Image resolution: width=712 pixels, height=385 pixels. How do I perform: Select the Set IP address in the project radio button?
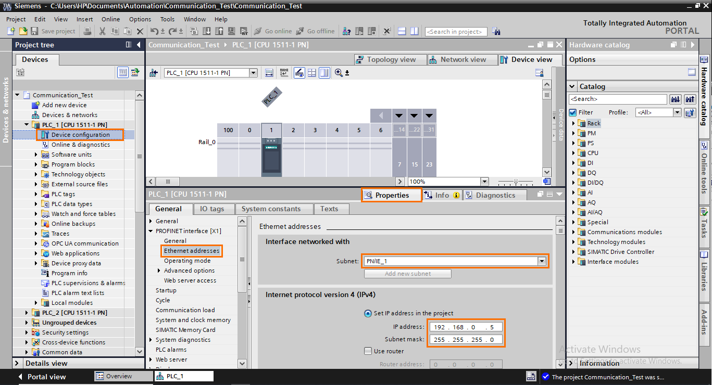(368, 313)
